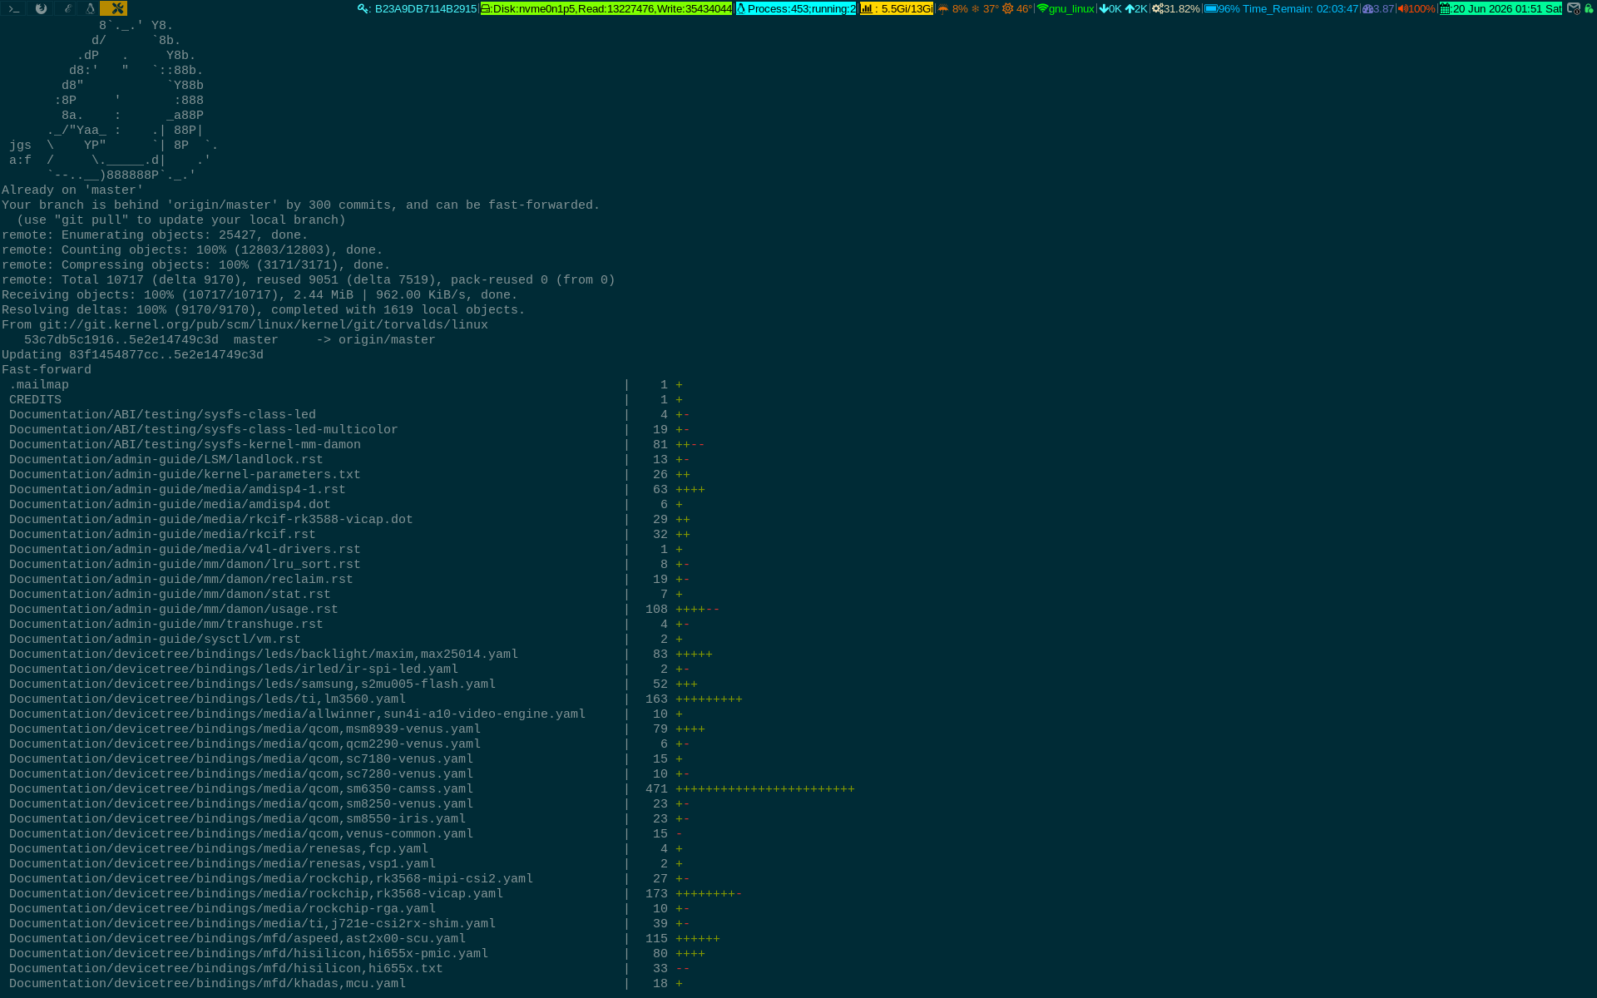Click the CPU load 31.82% indicator
The width and height of the screenshot is (1597, 998).
pos(1175,8)
